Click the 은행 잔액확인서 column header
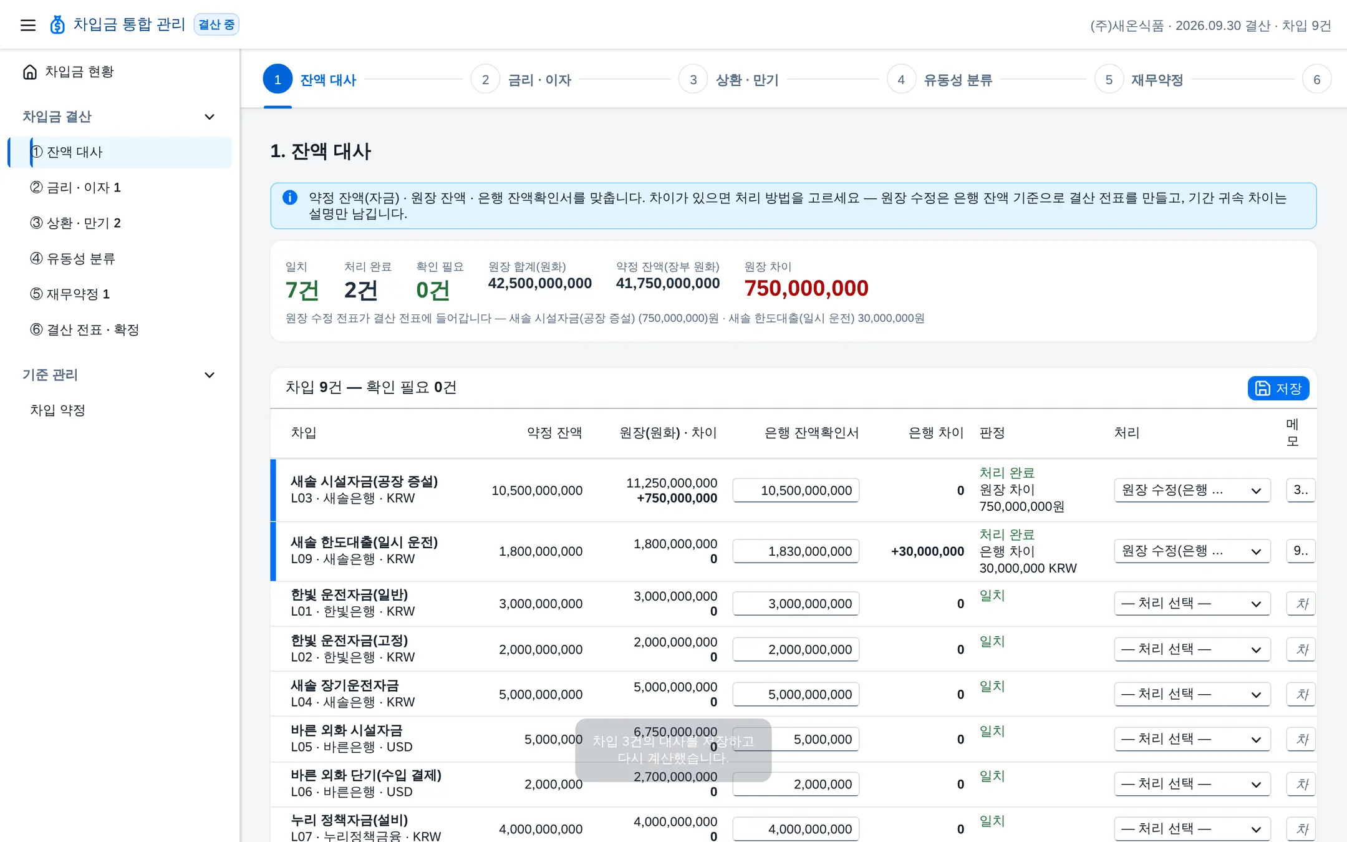 (811, 433)
